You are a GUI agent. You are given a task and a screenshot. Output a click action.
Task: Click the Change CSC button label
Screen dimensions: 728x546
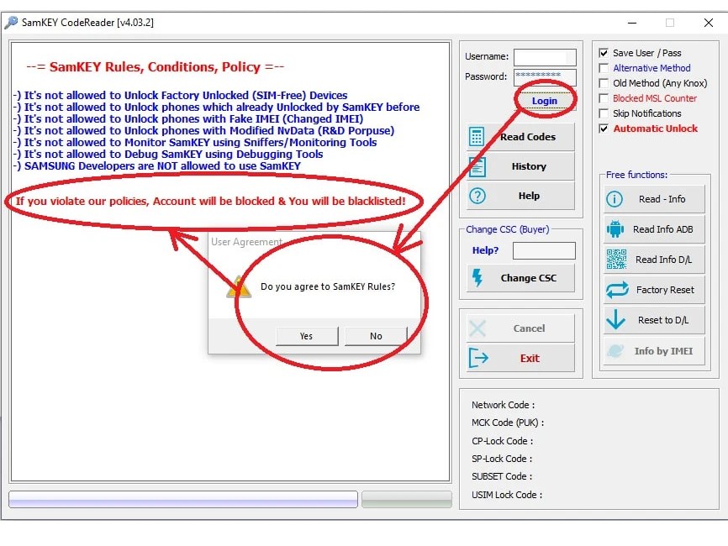point(529,278)
